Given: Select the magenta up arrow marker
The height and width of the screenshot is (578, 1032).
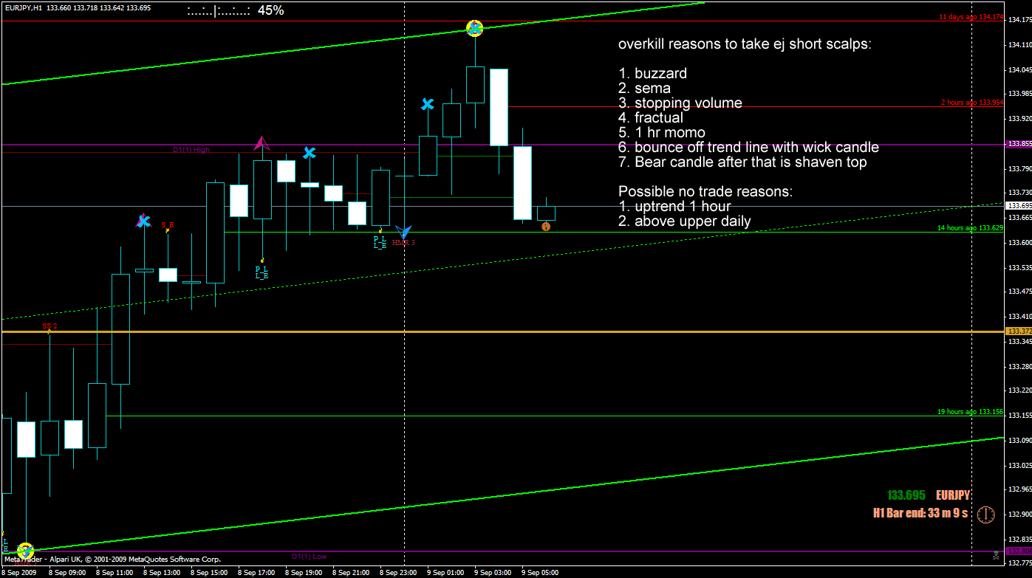Looking at the screenshot, I should pyautogui.click(x=261, y=143).
